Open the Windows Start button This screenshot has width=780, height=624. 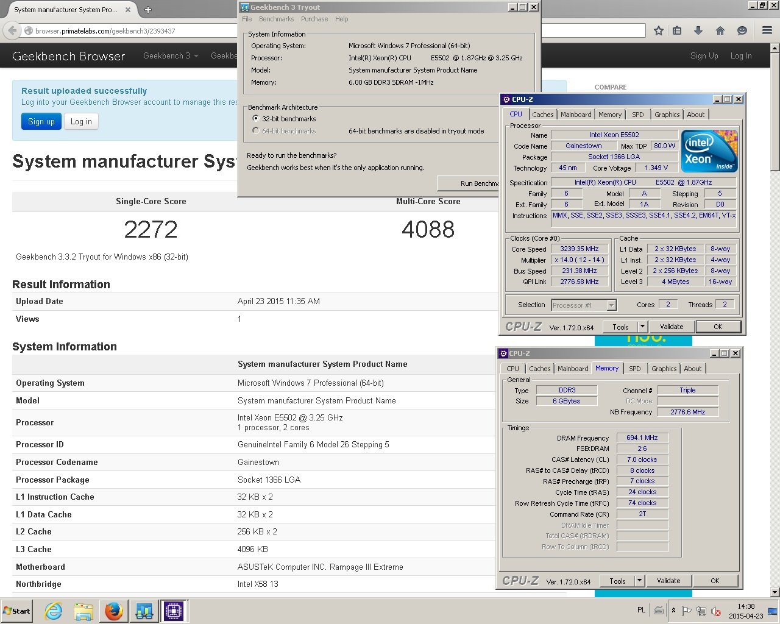coord(17,611)
